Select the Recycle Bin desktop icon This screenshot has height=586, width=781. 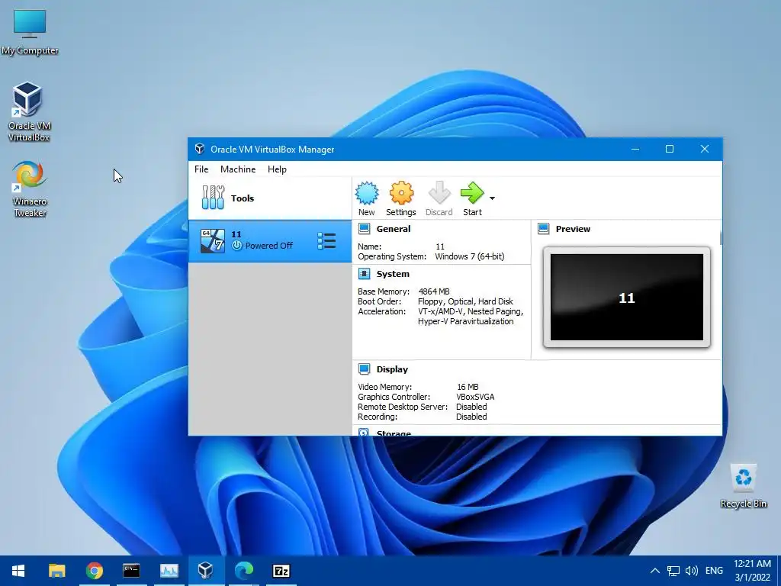(743, 486)
